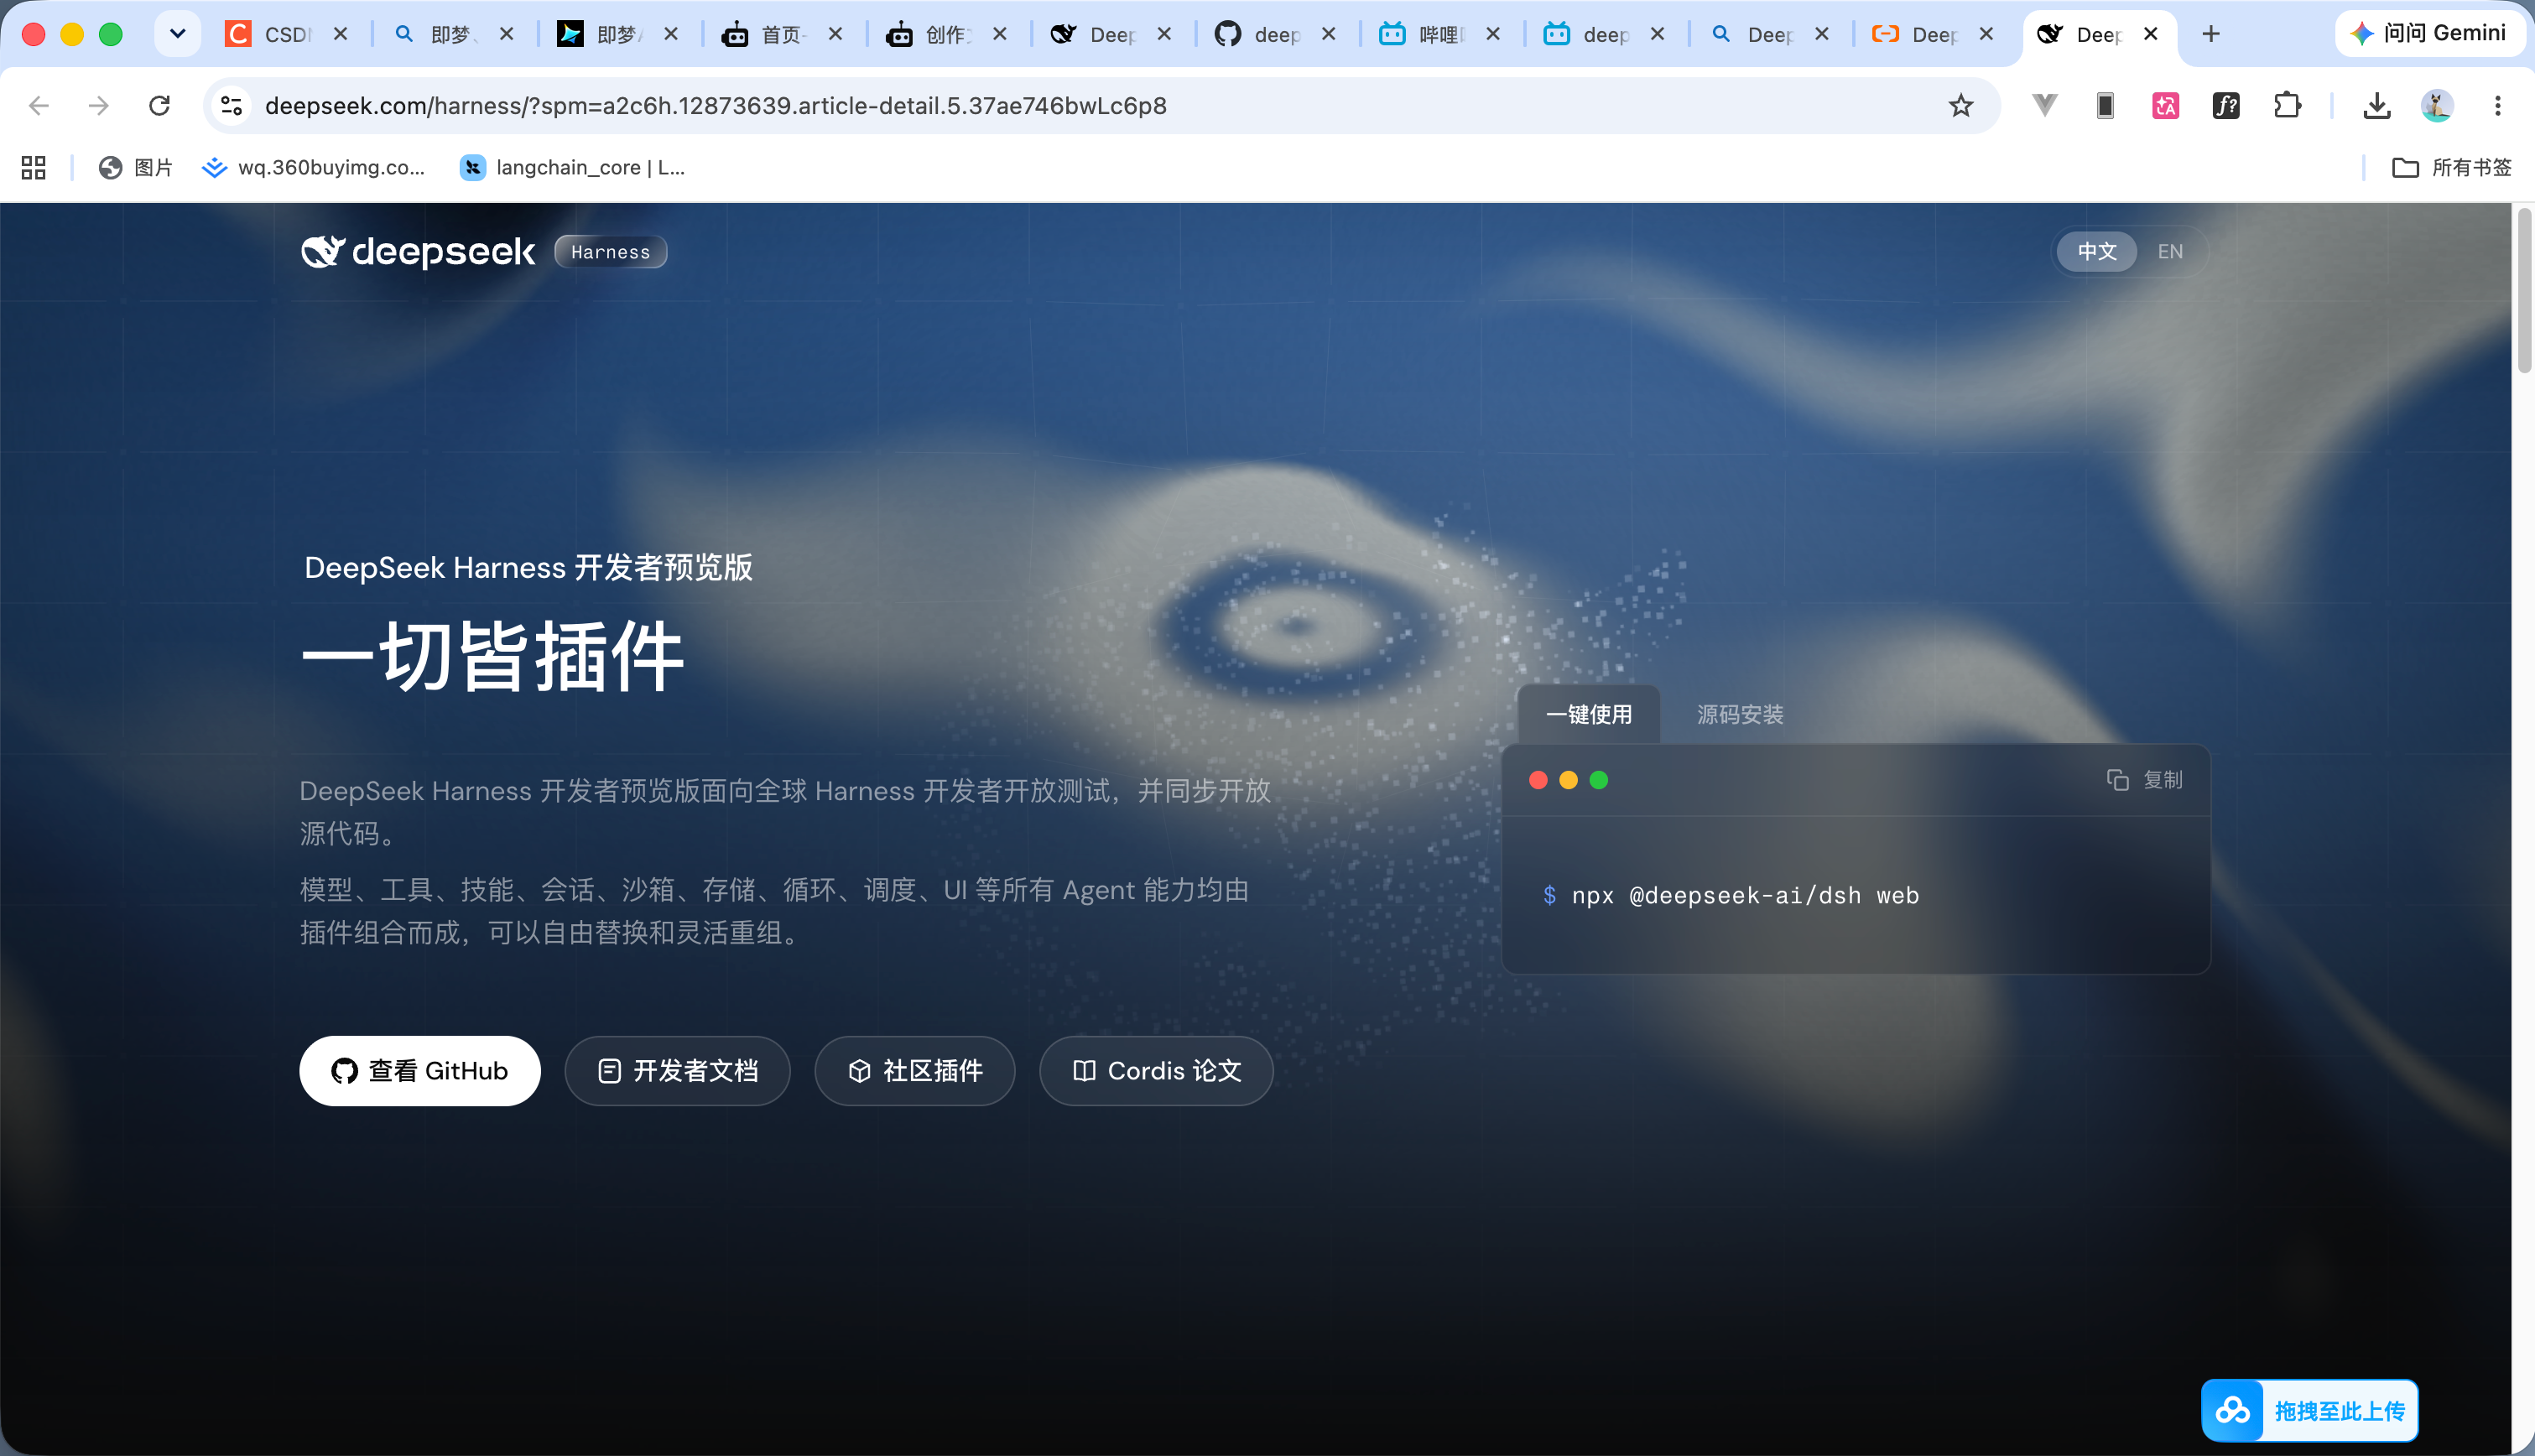This screenshot has width=2535, height=1456.
Task: Click the Harness badge next to logo
Action: point(610,251)
